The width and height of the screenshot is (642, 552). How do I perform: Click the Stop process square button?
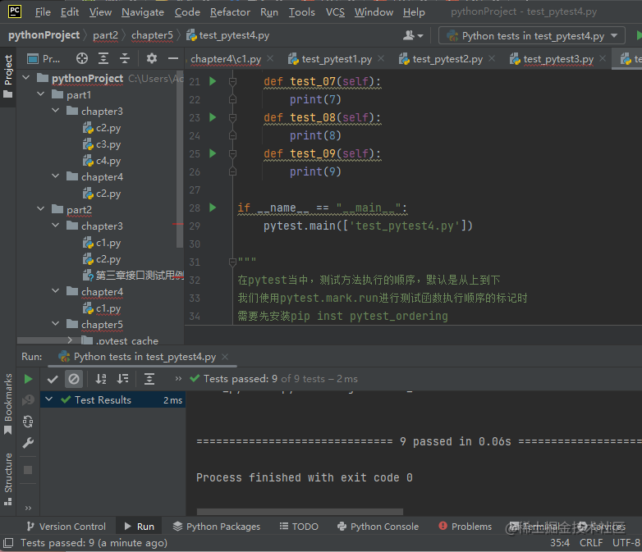(x=28, y=470)
